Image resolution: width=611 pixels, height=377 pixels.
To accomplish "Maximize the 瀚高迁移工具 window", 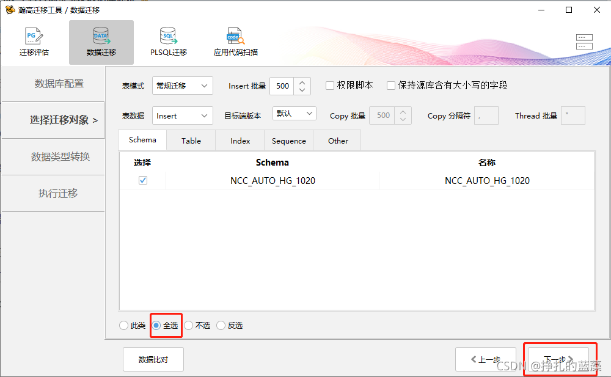I will click(x=569, y=10).
